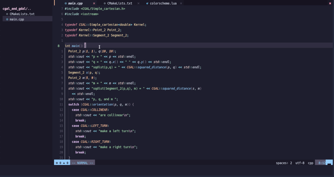The width and height of the screenshot is (334, 177).
Task: Click the break; after the right turn case
Action: [81, 153]
